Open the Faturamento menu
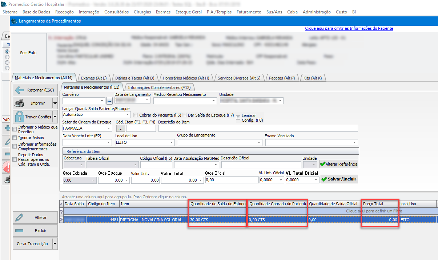This screenshot has height=260, width=438. [249, 12]
